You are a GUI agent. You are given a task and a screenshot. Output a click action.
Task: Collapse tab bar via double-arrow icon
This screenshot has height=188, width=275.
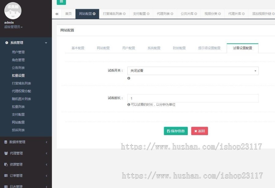click(x=57, y=13)
